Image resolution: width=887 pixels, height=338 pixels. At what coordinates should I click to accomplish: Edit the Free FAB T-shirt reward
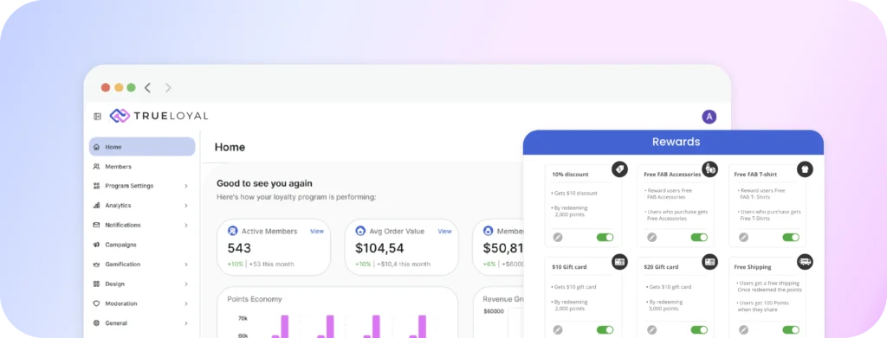pos(743,238)
